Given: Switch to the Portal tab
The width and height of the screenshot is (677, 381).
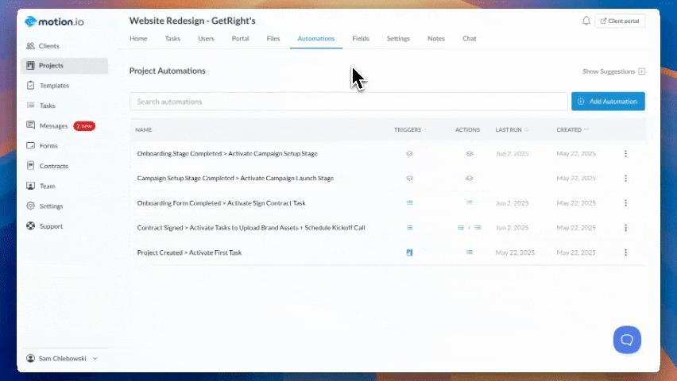Looking at the screenshot, I should click(240, 38).
